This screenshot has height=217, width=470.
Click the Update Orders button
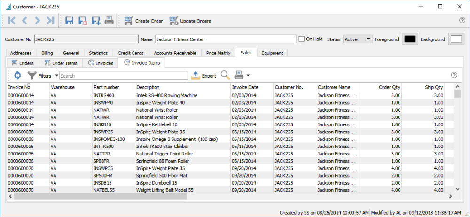tap(190, 21)
